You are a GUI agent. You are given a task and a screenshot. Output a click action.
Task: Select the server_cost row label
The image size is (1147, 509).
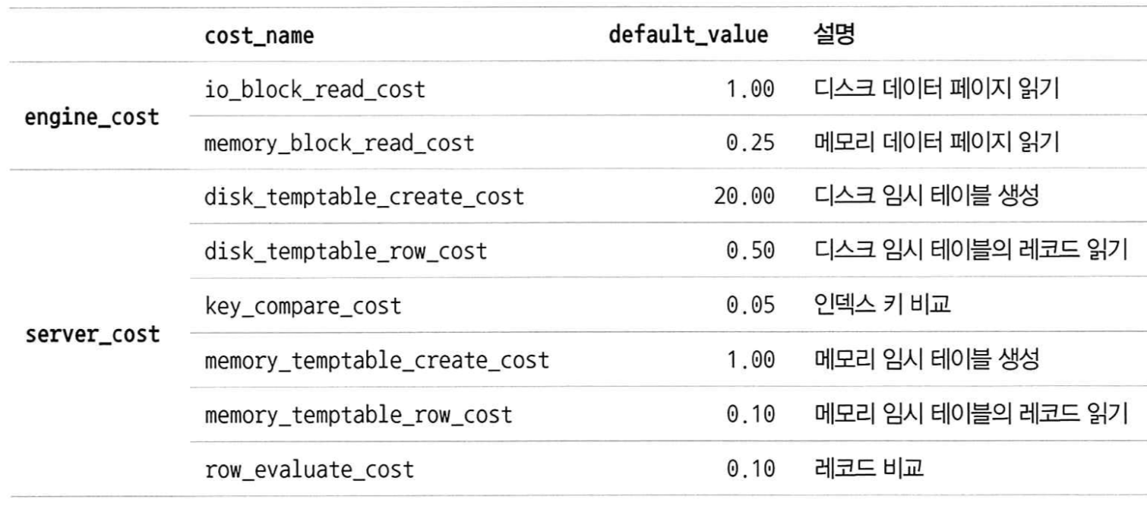[91, 334]
